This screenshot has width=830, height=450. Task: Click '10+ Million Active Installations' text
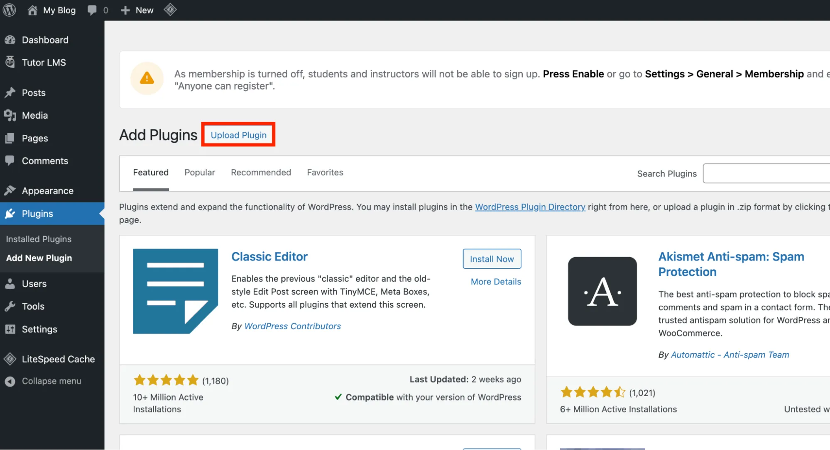(x=168, y=403)
